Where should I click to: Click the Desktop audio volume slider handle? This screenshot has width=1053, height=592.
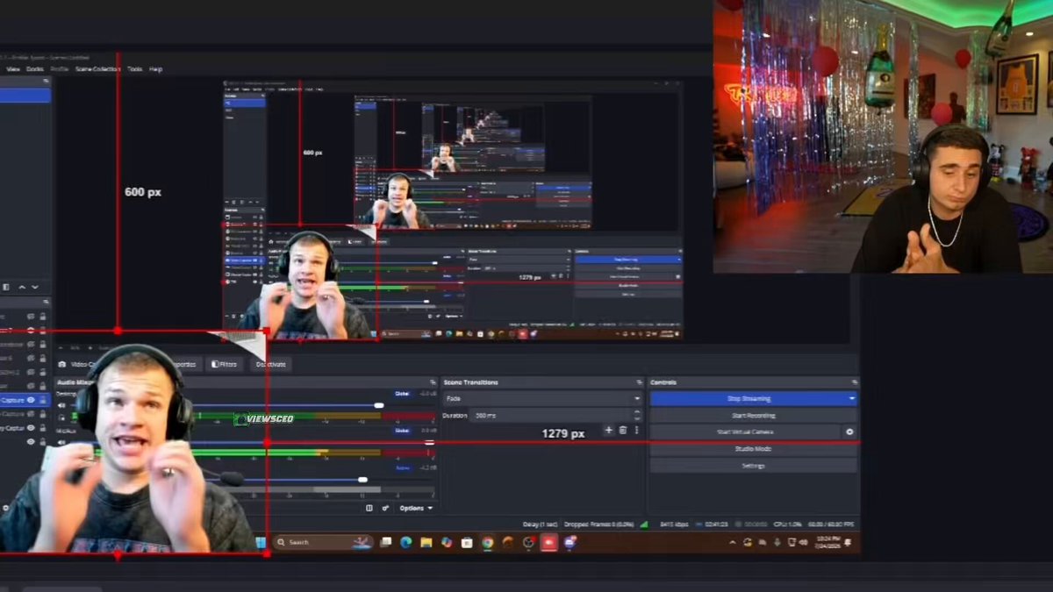pos(379,405)
